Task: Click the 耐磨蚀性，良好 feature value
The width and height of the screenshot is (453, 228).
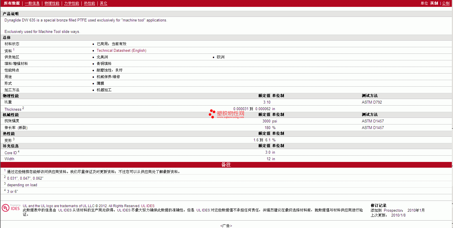Action: tap(110, 70)
